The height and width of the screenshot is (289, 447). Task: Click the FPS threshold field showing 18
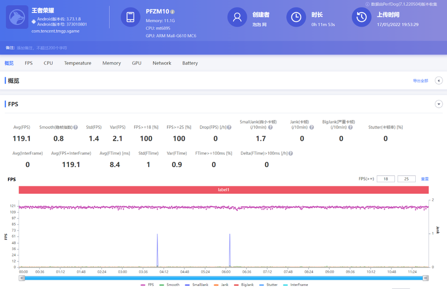[x=385, y=179]
